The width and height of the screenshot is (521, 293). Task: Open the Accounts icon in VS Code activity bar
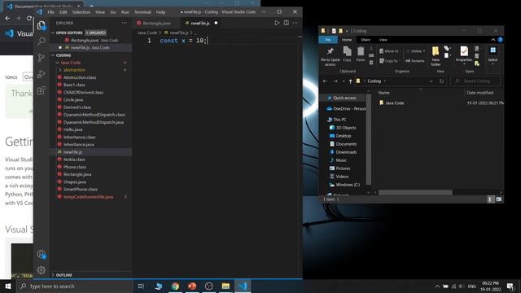tap(42, 255)
